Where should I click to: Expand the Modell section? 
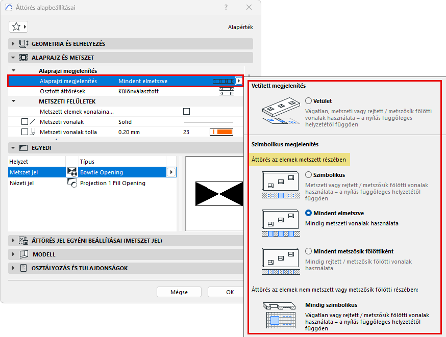[13, 254]
